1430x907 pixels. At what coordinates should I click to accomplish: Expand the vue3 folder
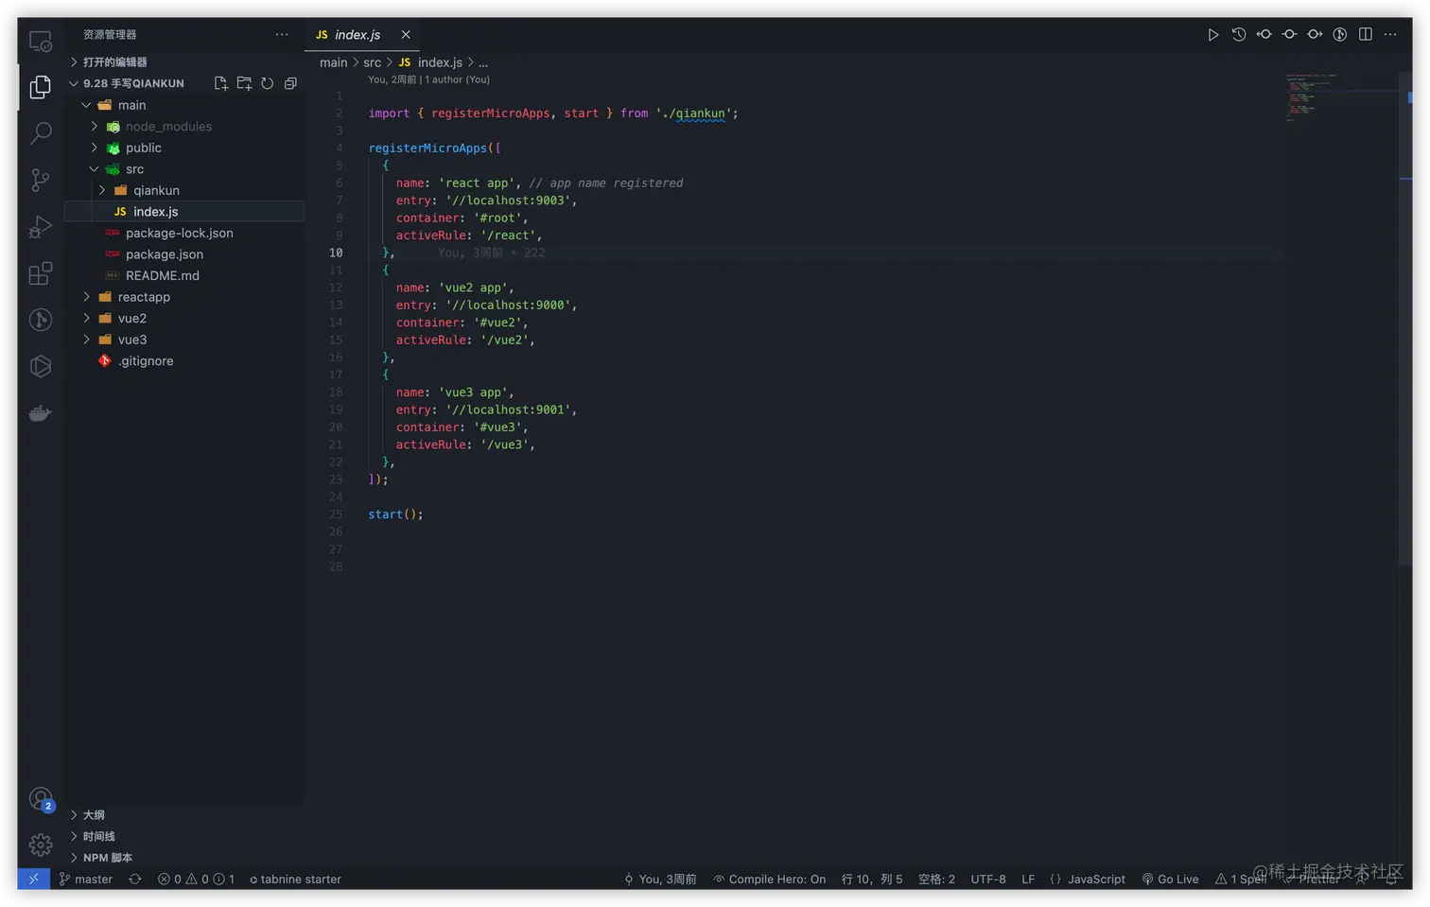(x=184, y=340)
